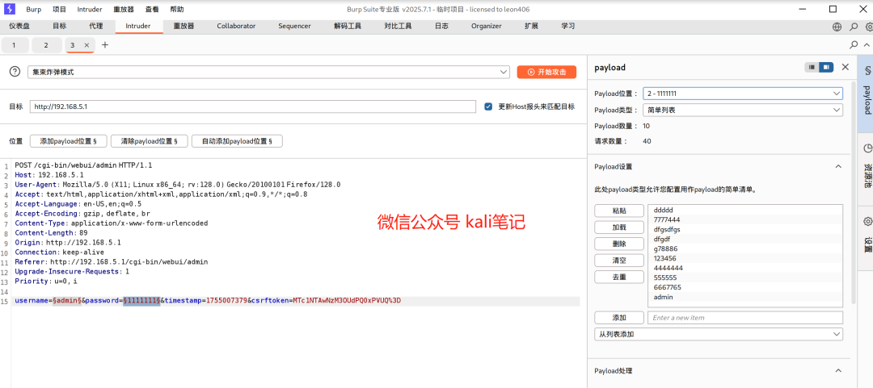Open the resource pool sidebar icon
Viewport: 873px width, 388px height.
(x=867, y=148)
